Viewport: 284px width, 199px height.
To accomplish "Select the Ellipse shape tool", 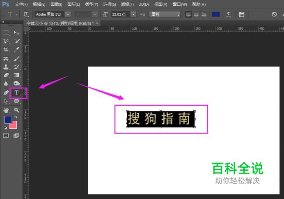I will pos(16,101).
